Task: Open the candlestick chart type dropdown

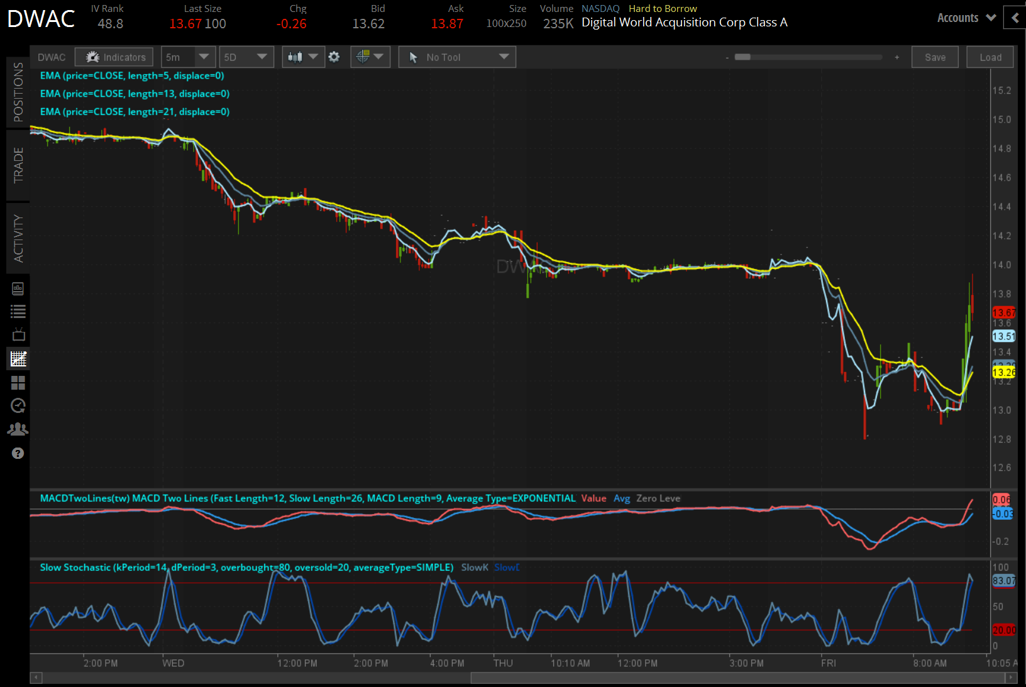Action: click(x=302, y=57)
